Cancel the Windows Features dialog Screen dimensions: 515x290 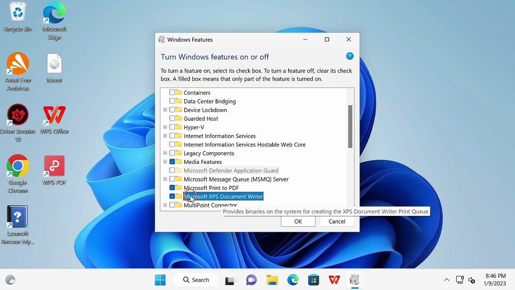[337, 221]
